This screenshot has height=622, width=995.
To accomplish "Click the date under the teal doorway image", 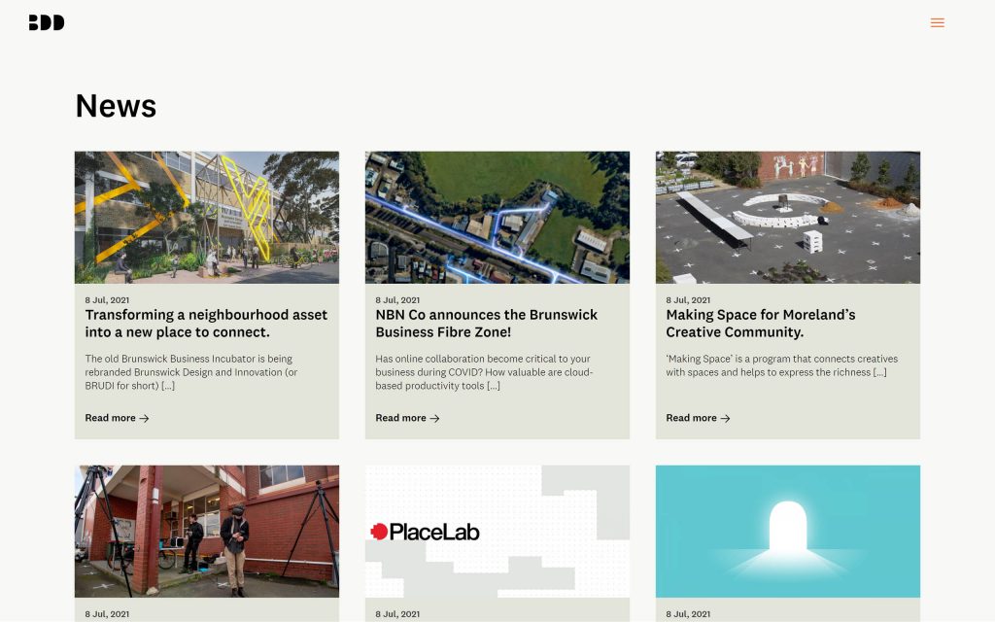I will (688, 614).
